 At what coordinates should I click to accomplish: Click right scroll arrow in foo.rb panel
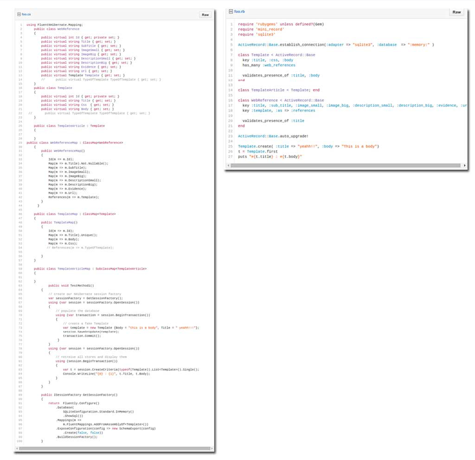464,165
